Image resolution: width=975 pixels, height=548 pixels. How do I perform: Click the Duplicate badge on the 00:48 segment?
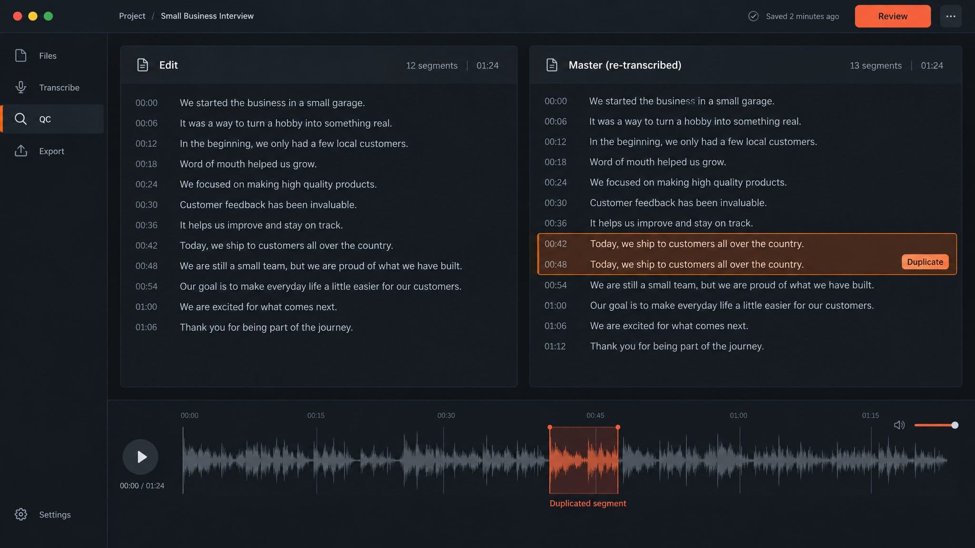pos(925,262)
